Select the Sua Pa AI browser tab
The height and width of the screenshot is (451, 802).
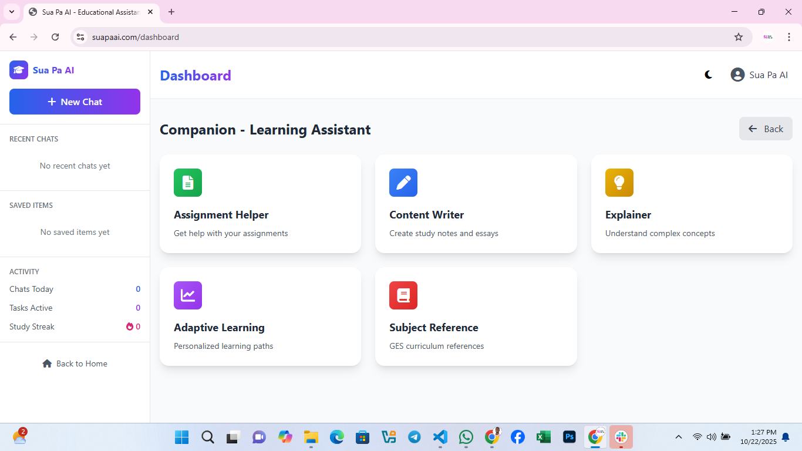(x=88, y=12)
